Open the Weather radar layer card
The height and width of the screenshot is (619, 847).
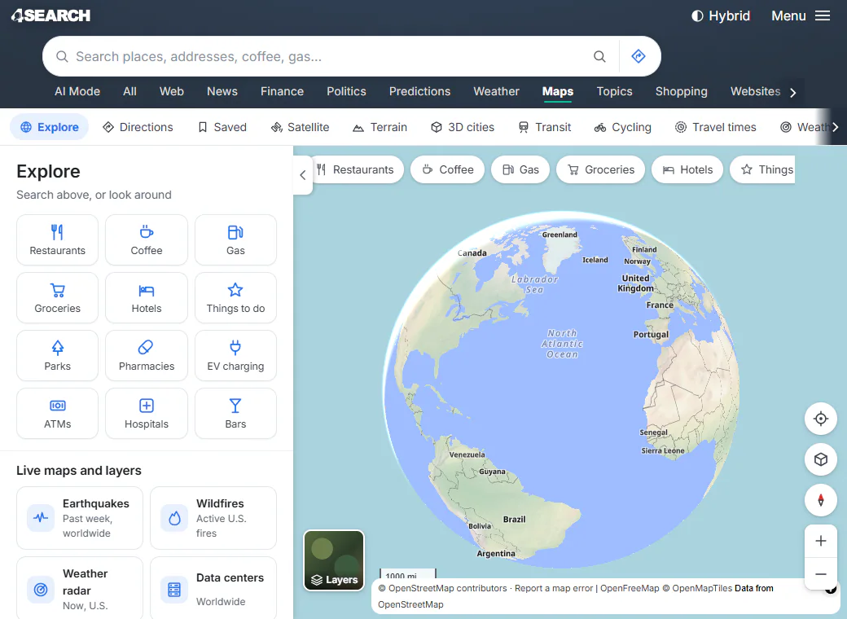pyautogui.click(x=80, y=589)
